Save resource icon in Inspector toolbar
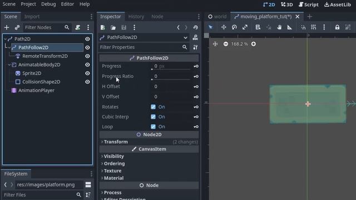The image size is (356, 200). point(123,27)
